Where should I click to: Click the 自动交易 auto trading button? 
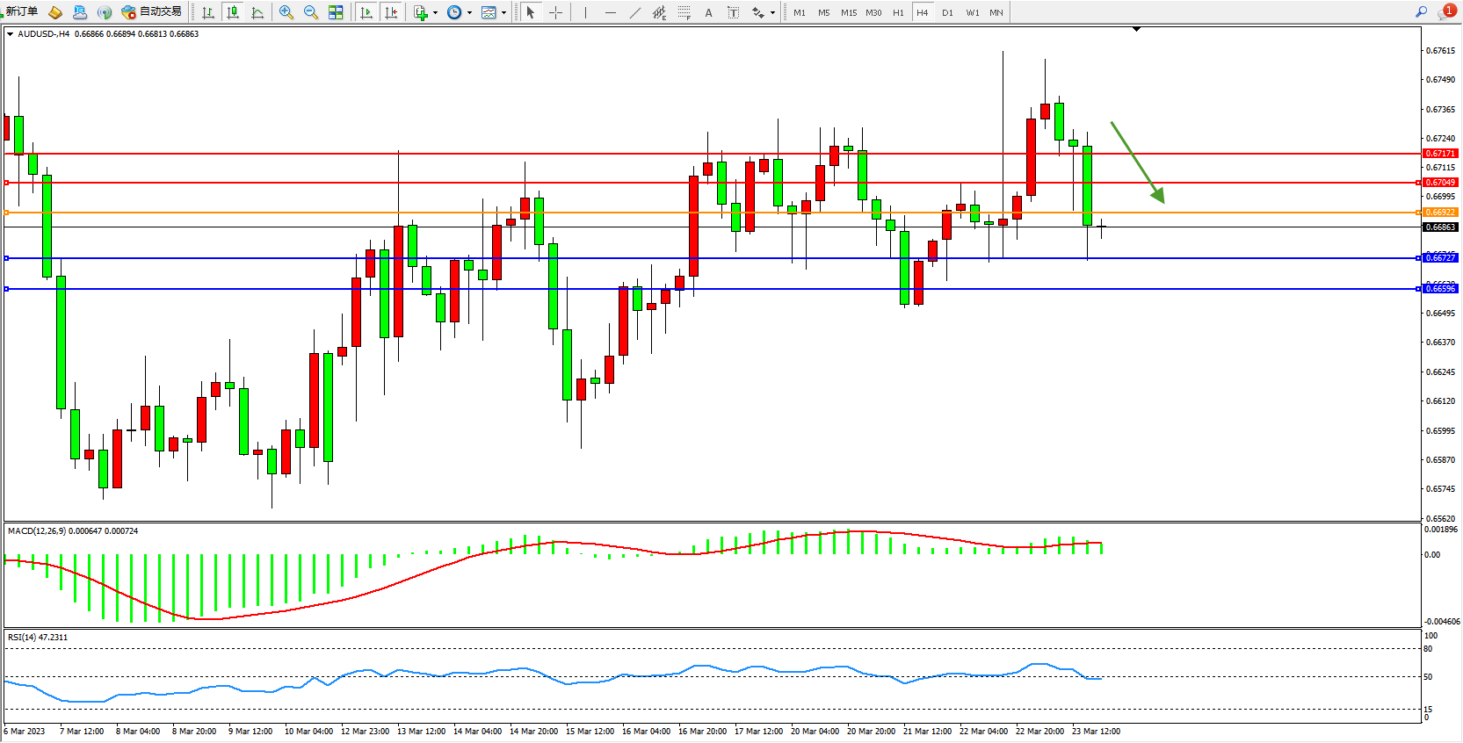coord(152,11)
